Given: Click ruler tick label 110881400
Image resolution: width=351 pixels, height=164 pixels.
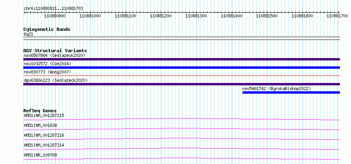Looking at the screenshot, I should tap(232, 16).
